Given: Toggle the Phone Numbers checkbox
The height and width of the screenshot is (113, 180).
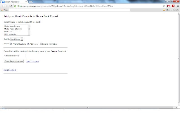Looking at the screenshot, I should pyautogui.click(x=11, y=44).
